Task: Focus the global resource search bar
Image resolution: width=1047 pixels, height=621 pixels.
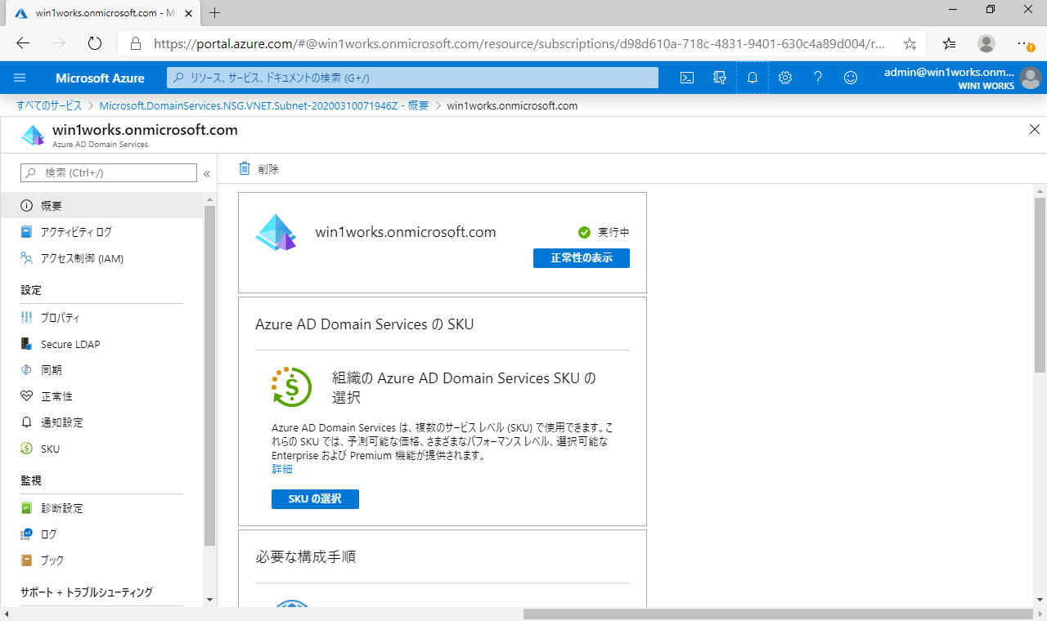Action: (413, 78)
